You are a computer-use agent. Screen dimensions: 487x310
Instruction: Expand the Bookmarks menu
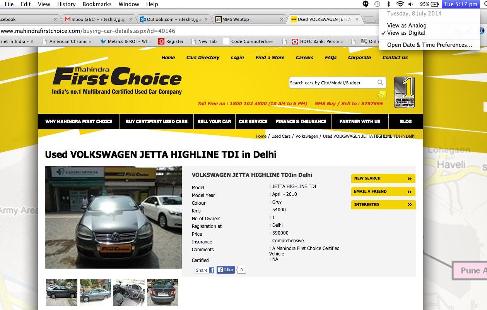point(97,4)
